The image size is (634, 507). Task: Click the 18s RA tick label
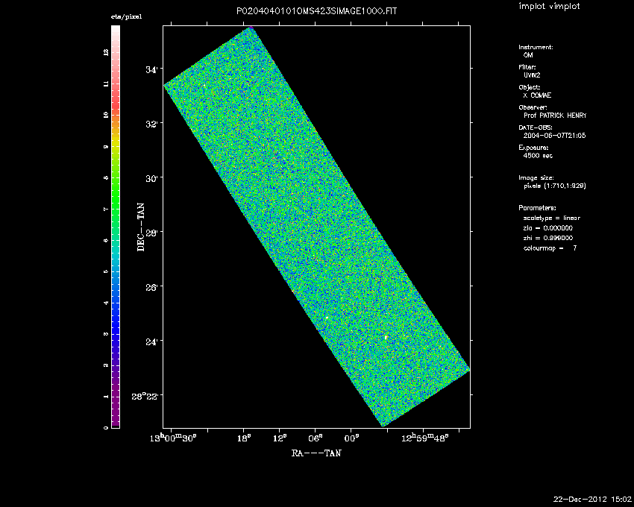coord(244,438)
